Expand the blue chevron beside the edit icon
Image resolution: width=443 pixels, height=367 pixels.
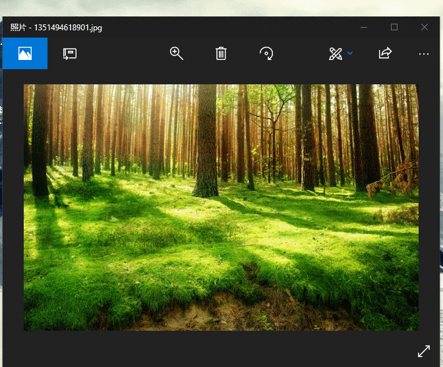pyautogui.click(x=350, y=53)
